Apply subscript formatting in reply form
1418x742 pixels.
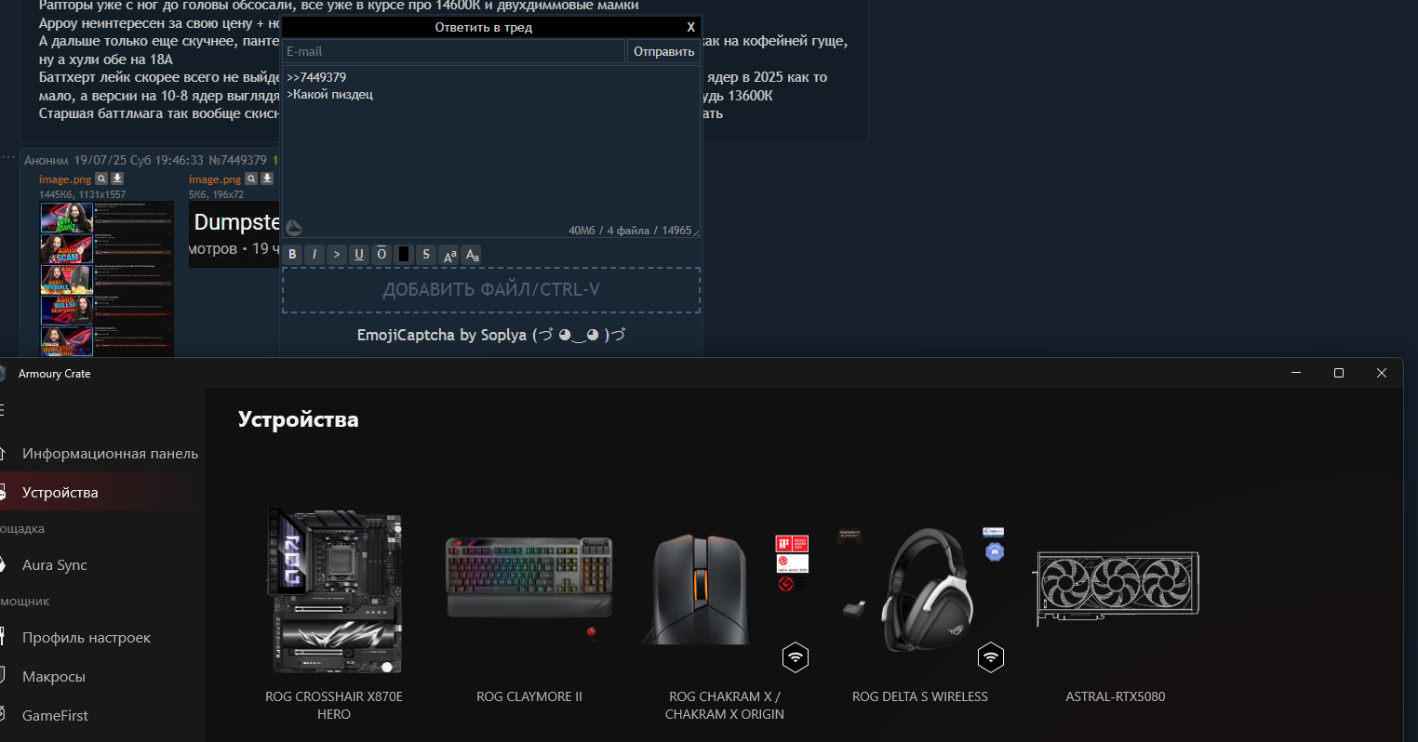(472, 254)
